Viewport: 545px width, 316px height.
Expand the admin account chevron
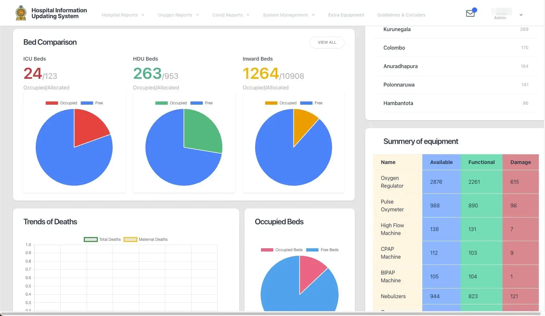tap(521, 15)
